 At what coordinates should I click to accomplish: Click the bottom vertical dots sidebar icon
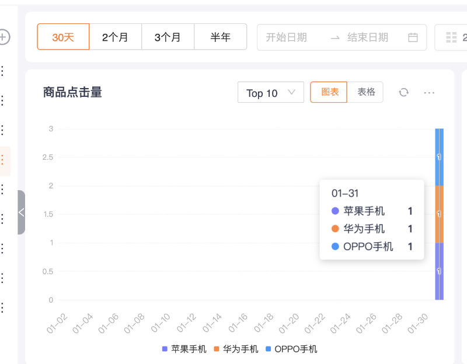coord(2,307)
